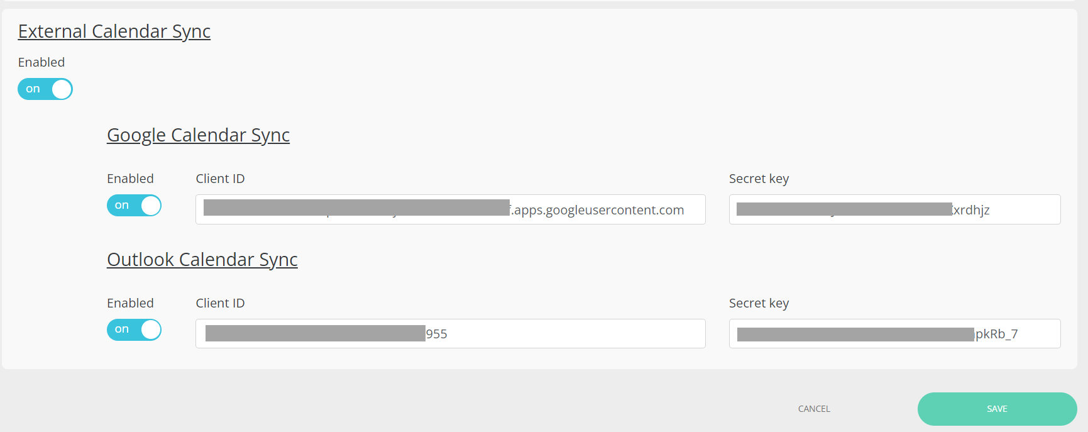Click the Secret key label for Google
This screenshot has height=432, width=1088.
click(759, 179)
